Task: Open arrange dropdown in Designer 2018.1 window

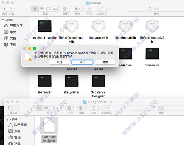Action: coord(71,108)
